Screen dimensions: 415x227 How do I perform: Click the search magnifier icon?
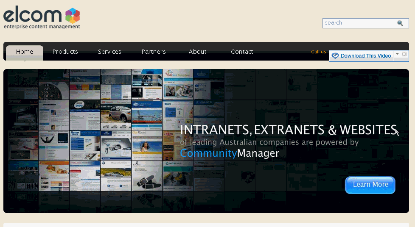click(400, 23)
